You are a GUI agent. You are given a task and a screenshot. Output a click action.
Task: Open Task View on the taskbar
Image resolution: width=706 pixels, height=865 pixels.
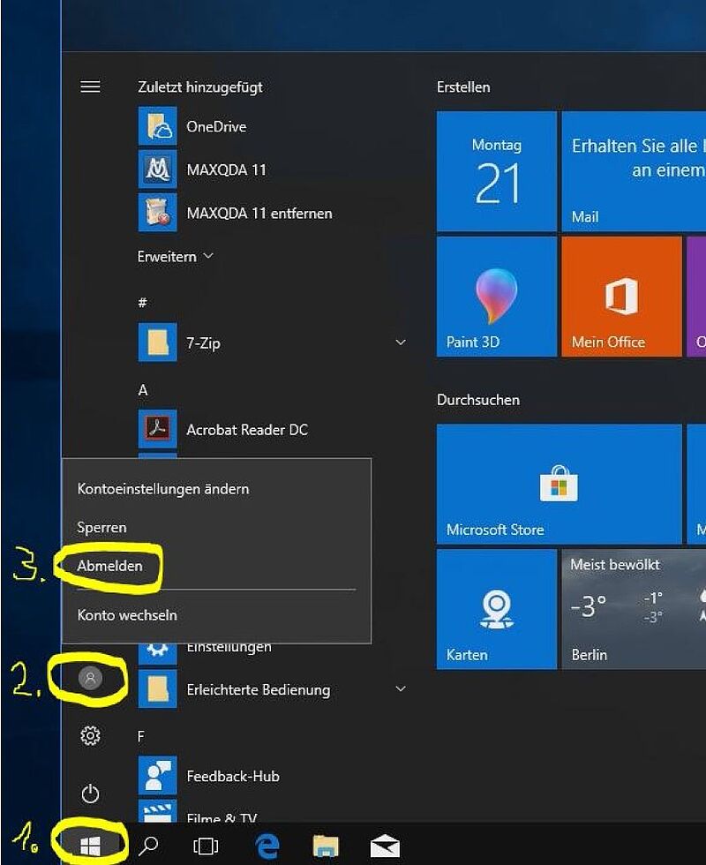point(206,846)
